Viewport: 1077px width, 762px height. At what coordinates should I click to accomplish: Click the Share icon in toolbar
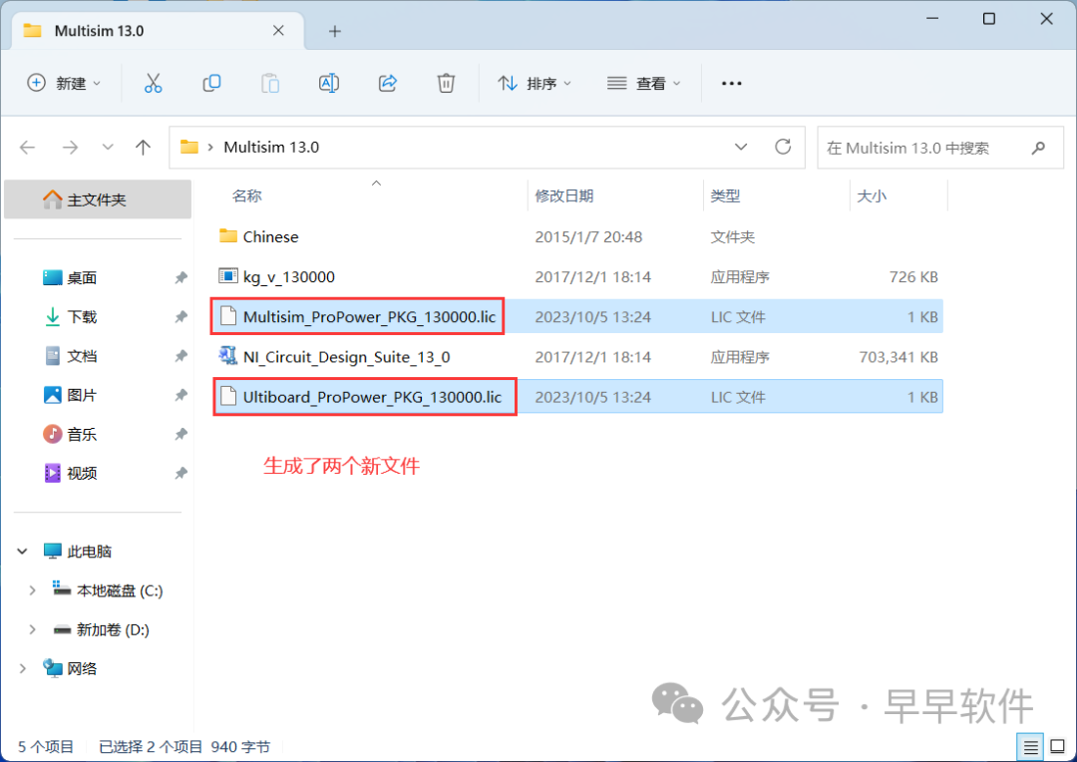(387, 83)
